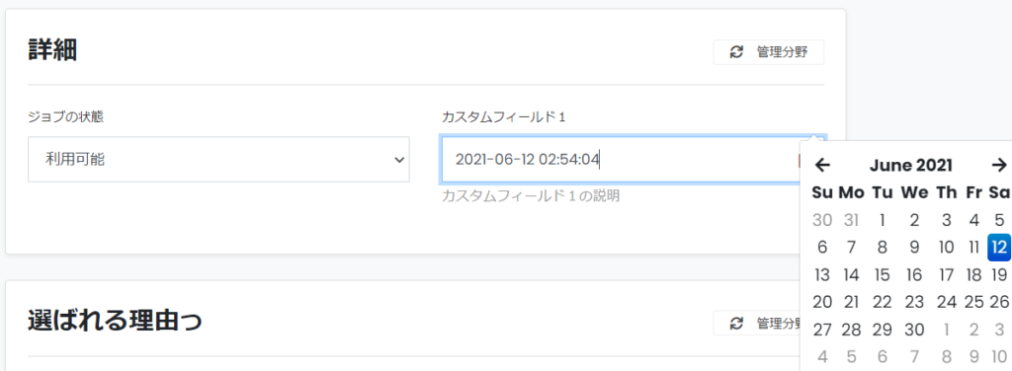Choose June 9 in date picker

tap(914, 248)
